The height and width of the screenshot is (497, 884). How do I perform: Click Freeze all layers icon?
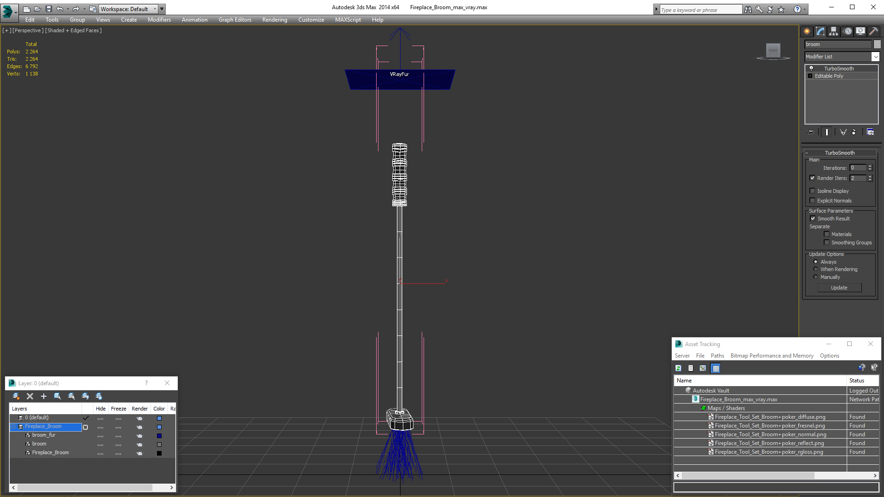point(99,396)
